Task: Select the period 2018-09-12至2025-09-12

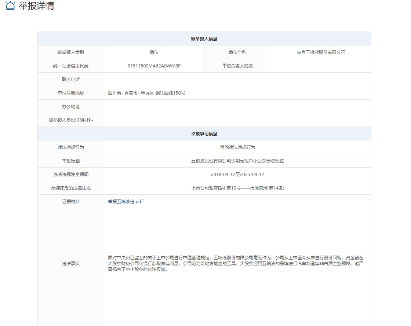Action: point(237,175)
